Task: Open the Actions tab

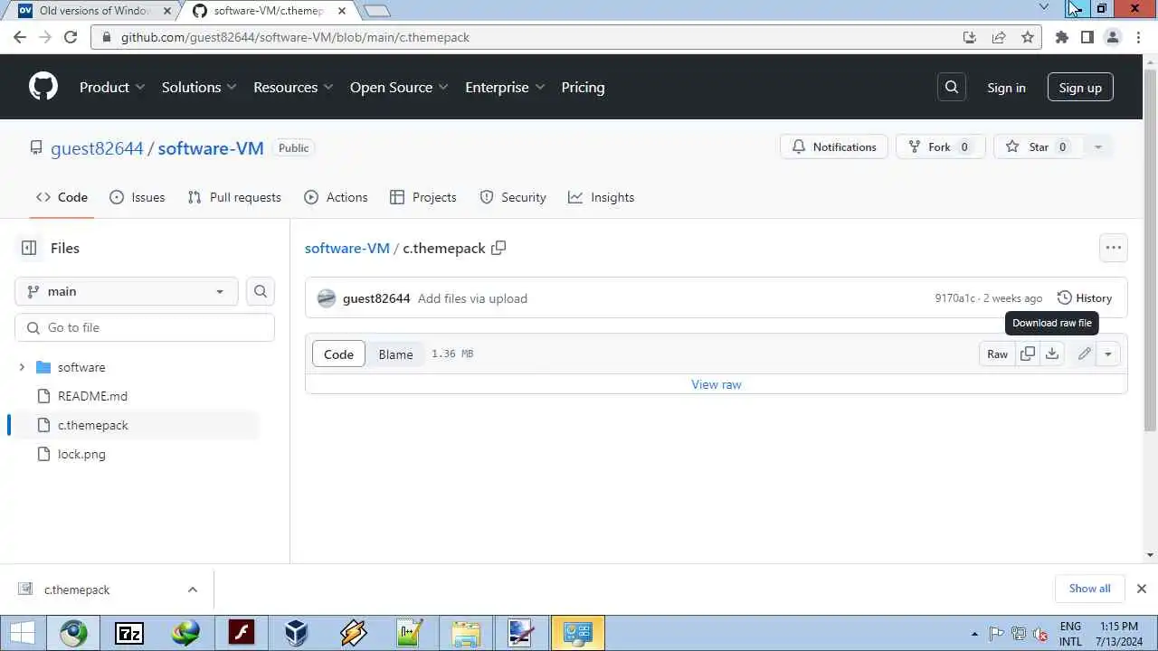Action: pyautogui.click(x=337, y=197)
